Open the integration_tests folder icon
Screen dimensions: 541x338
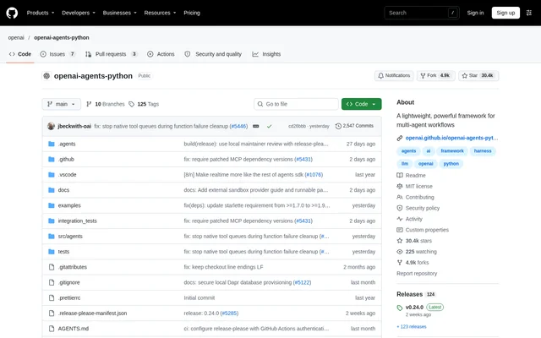(52, 221)
